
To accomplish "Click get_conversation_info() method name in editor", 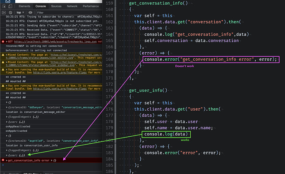I will [x=158, y=3].
